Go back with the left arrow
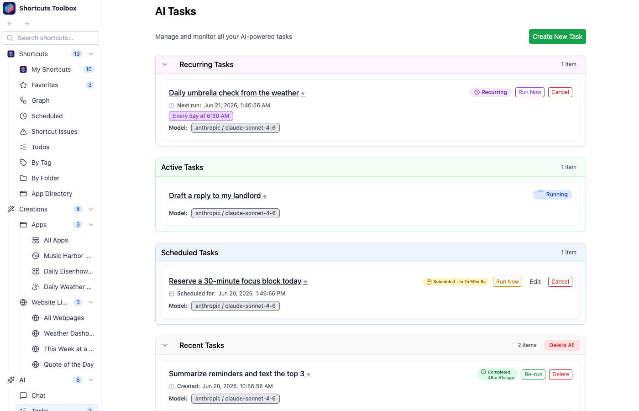639x411 pixels. click(10, 24)
